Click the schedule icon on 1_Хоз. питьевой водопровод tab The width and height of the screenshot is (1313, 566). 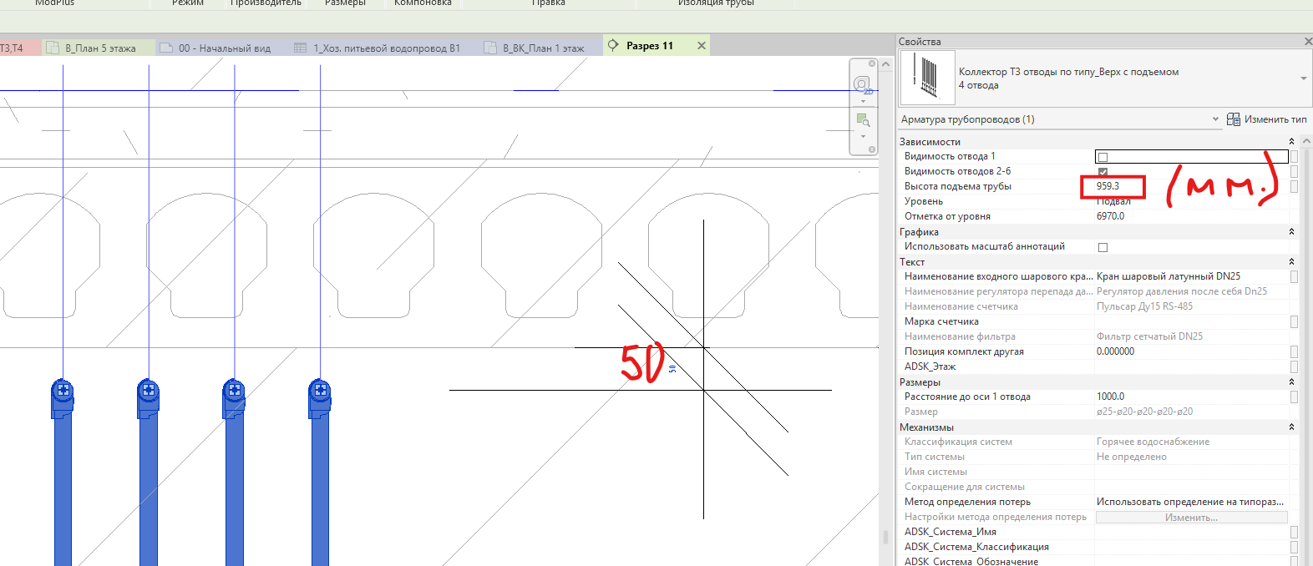(301, 48)
